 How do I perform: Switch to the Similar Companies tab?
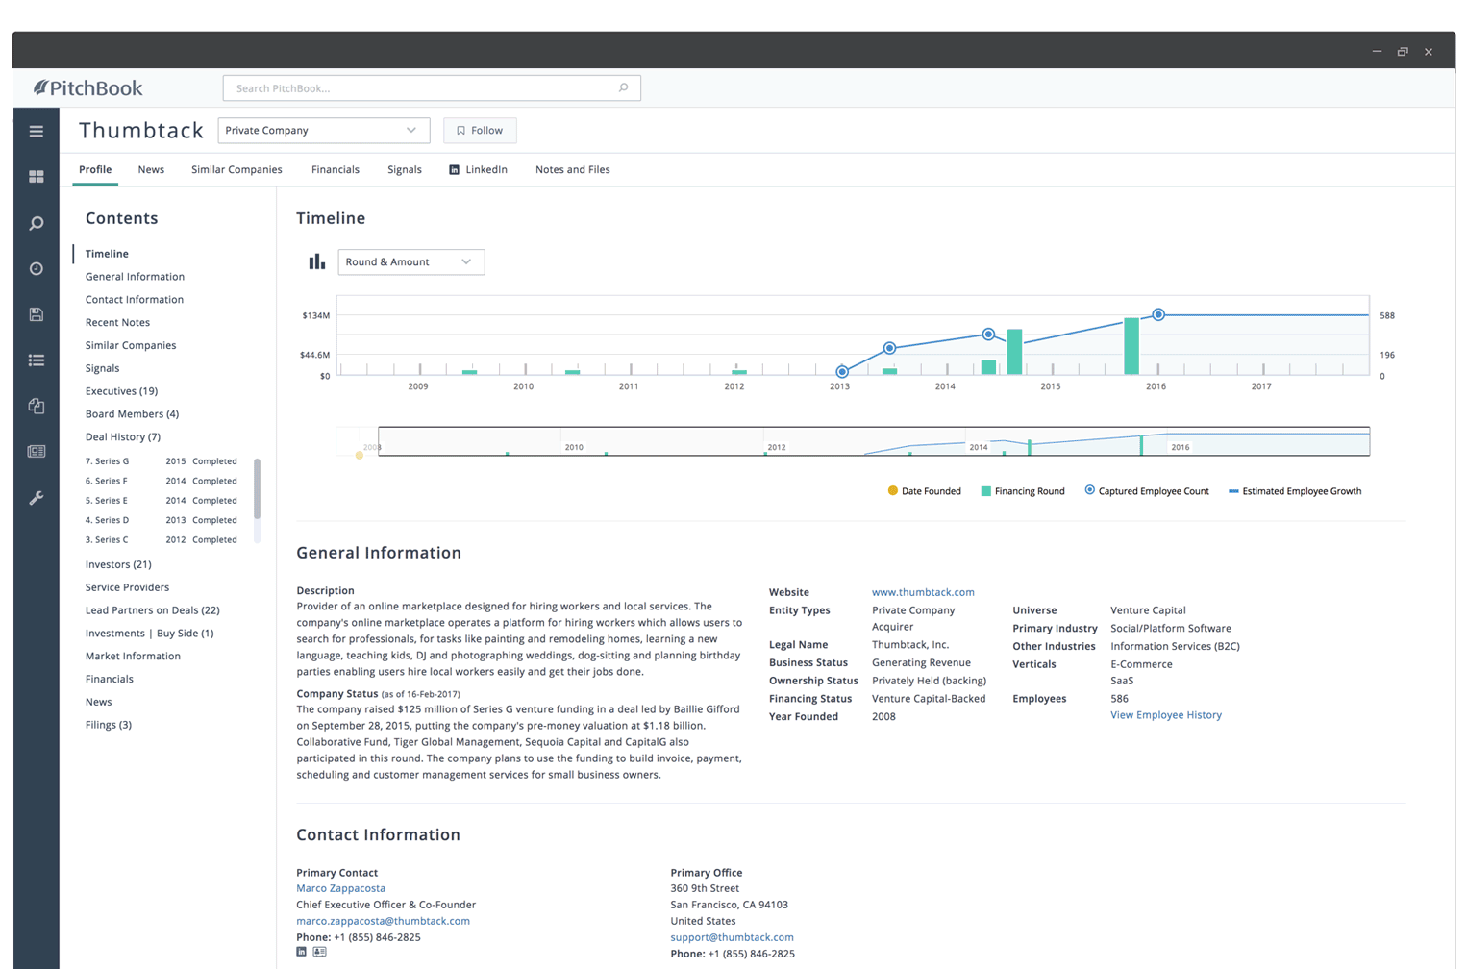[236, 169]
